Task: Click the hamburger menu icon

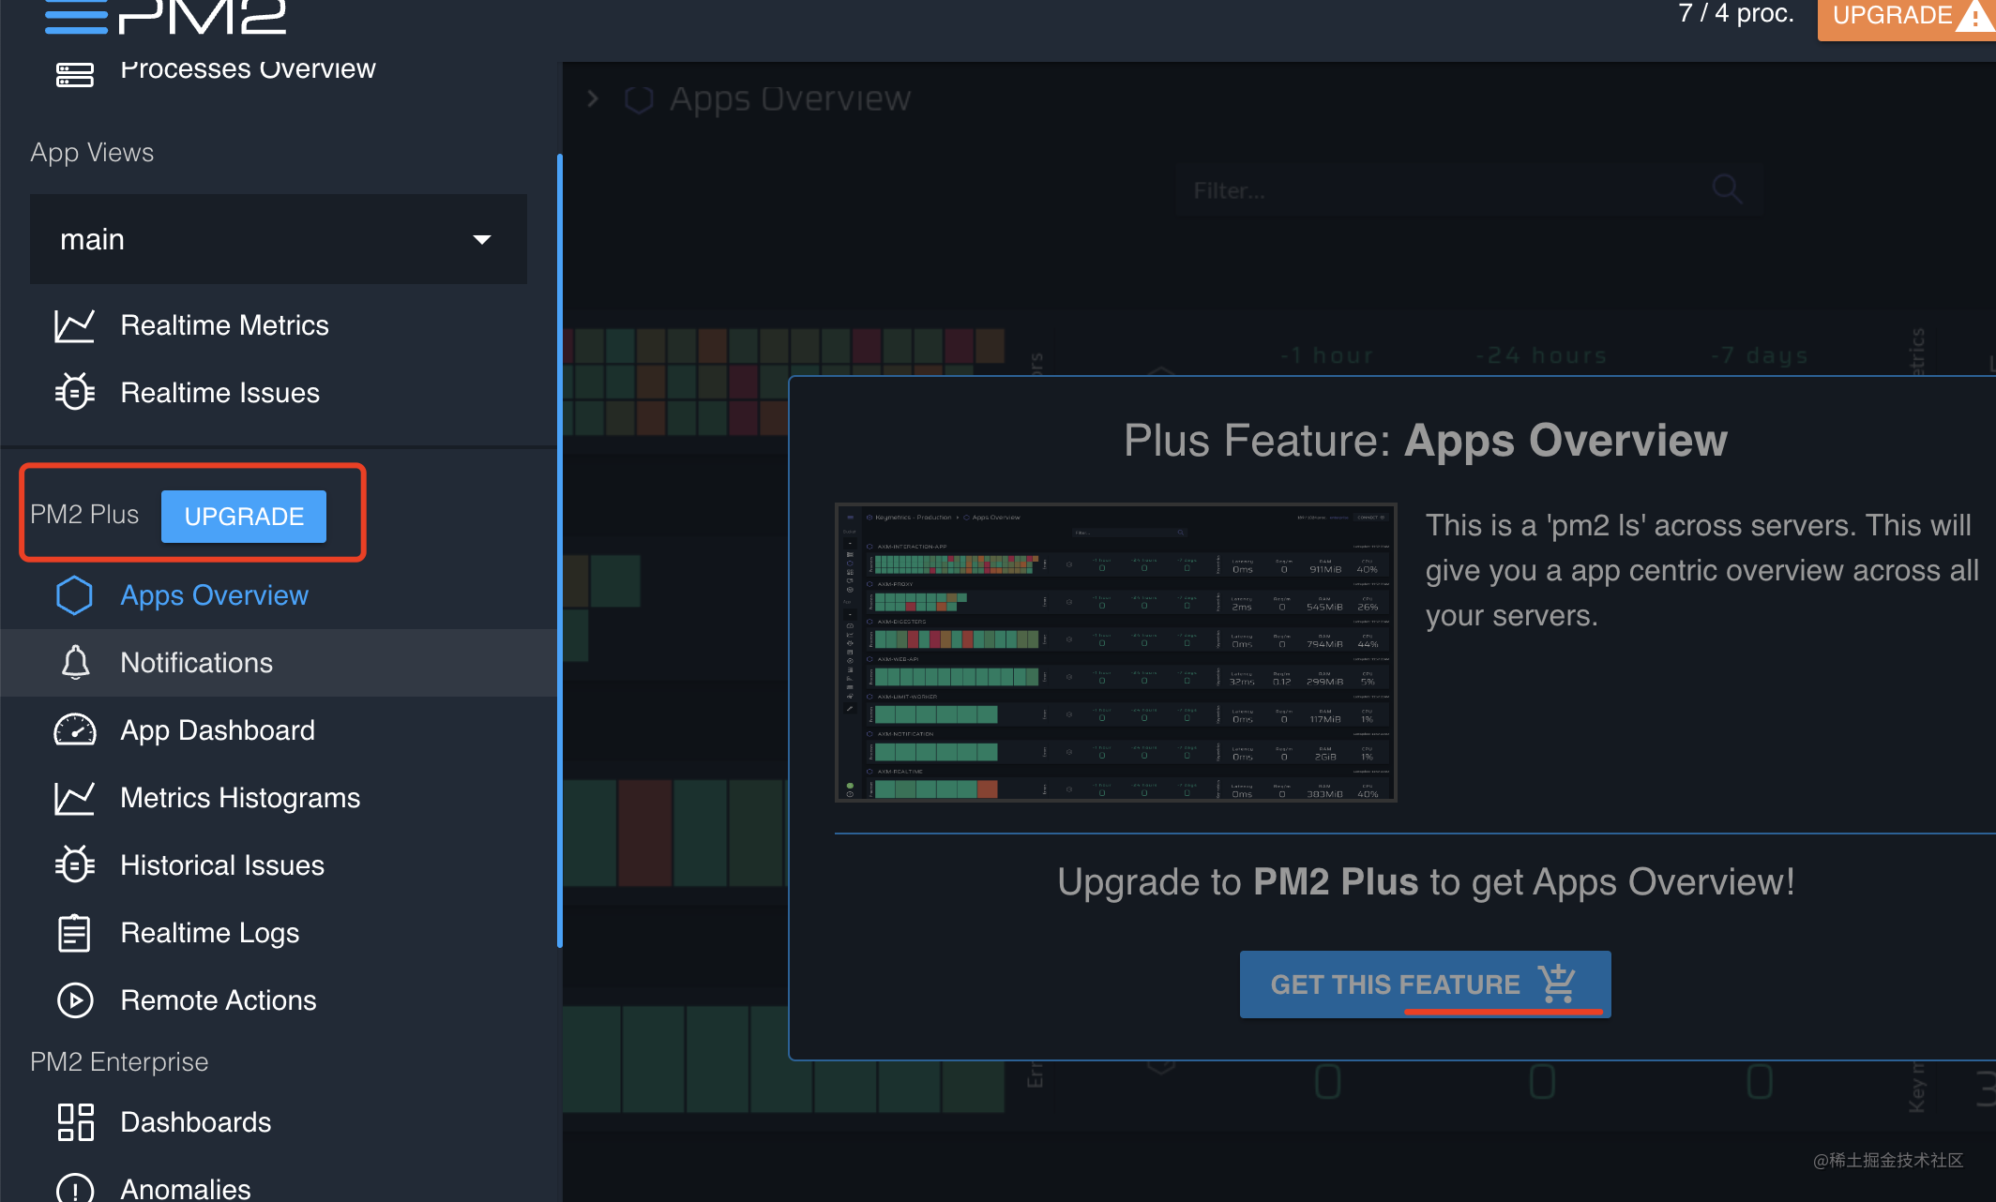Action: click(76, 16)
